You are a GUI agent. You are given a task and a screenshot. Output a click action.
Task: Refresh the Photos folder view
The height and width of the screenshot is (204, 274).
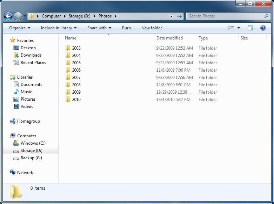click(x=179, y=16)
